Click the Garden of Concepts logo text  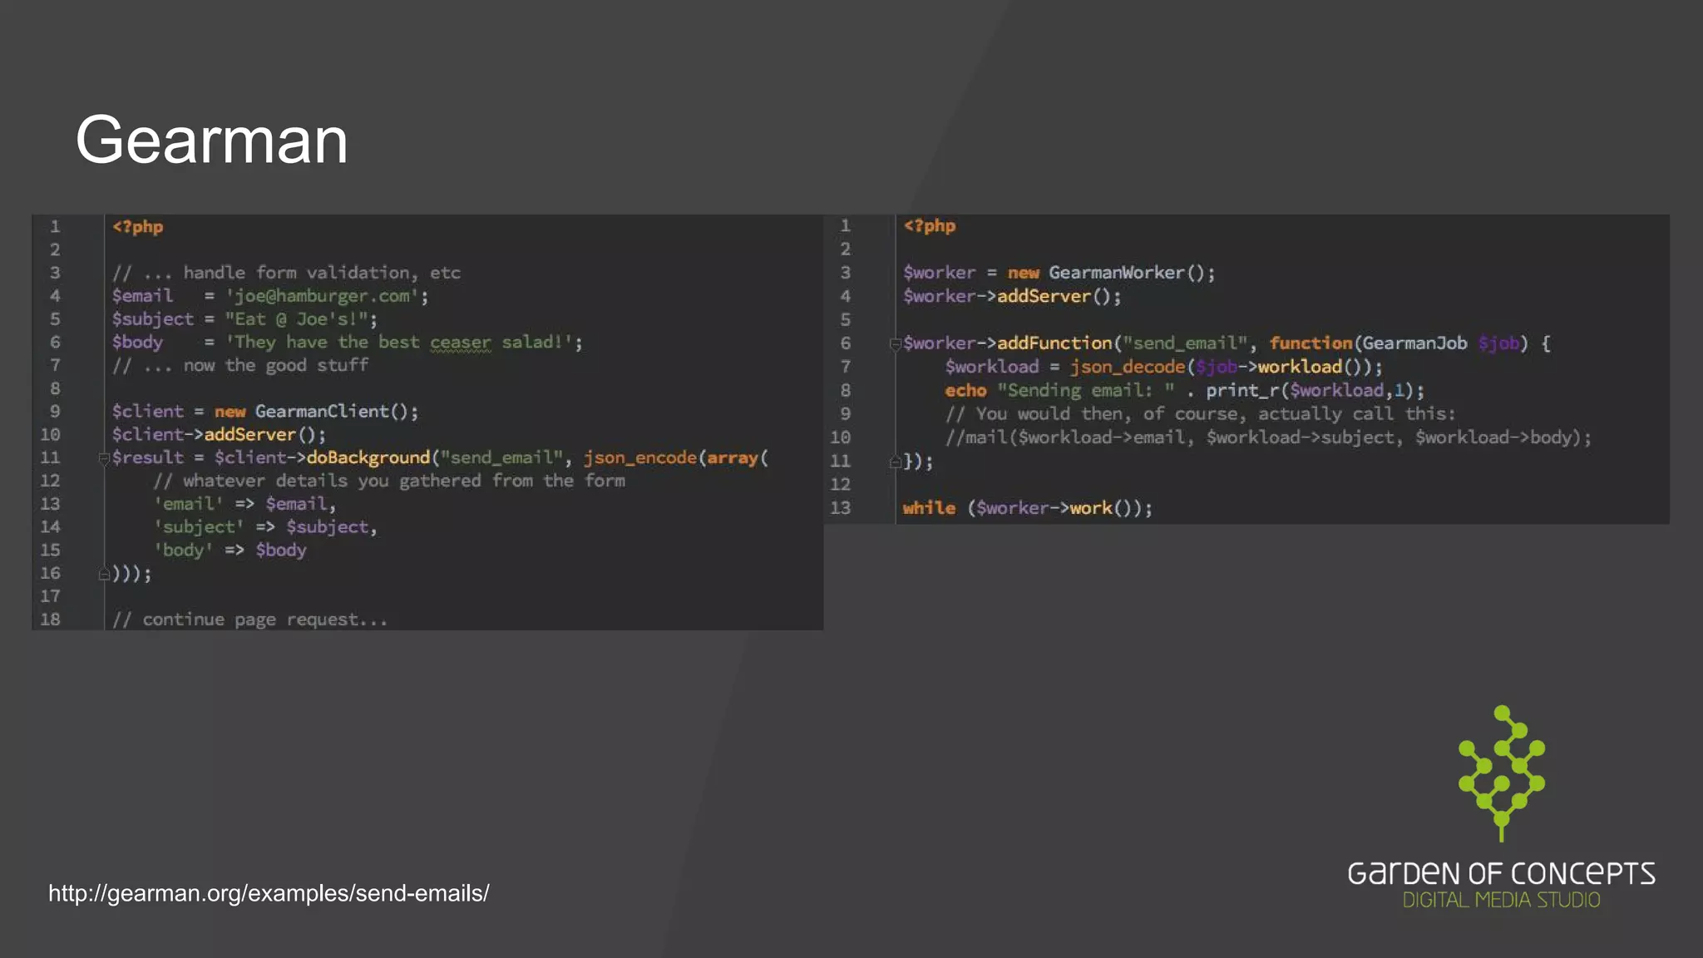pyautogui.click(x=1501, y=874)
